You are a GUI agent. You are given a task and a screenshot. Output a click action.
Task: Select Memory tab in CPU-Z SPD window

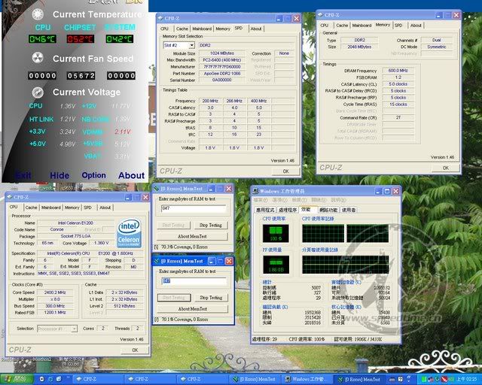(223, 29)
